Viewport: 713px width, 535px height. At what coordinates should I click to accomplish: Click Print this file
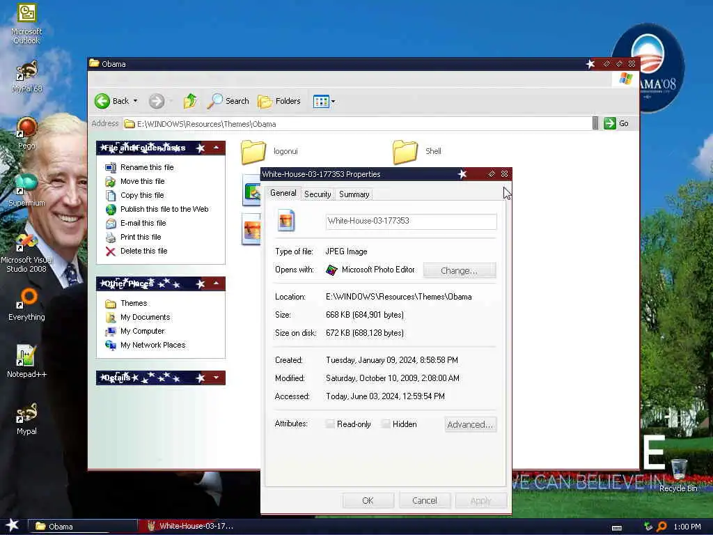[141, 237]
